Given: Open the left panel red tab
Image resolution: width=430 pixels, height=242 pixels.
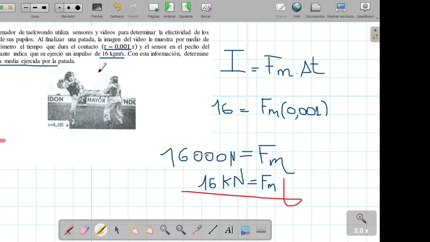Looking at the screenshot, I should coord(3,140).
